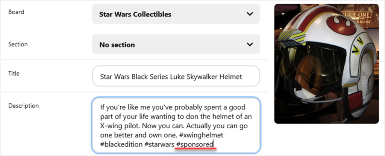Click the Board field label
Image resolution: width=385 pixels, height=156 pixels.
(16, 12)
